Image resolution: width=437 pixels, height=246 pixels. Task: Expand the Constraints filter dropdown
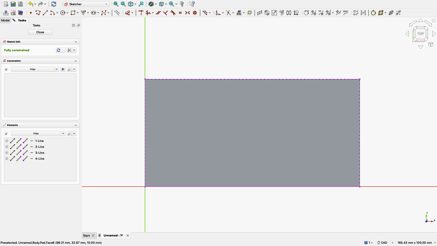pyautogui.click(x=57, y=69)
